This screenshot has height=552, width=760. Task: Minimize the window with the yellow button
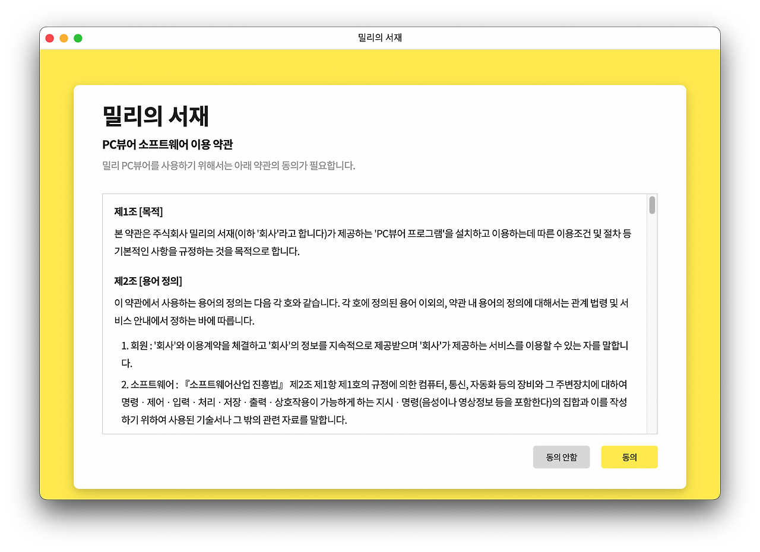coord(64,38)
